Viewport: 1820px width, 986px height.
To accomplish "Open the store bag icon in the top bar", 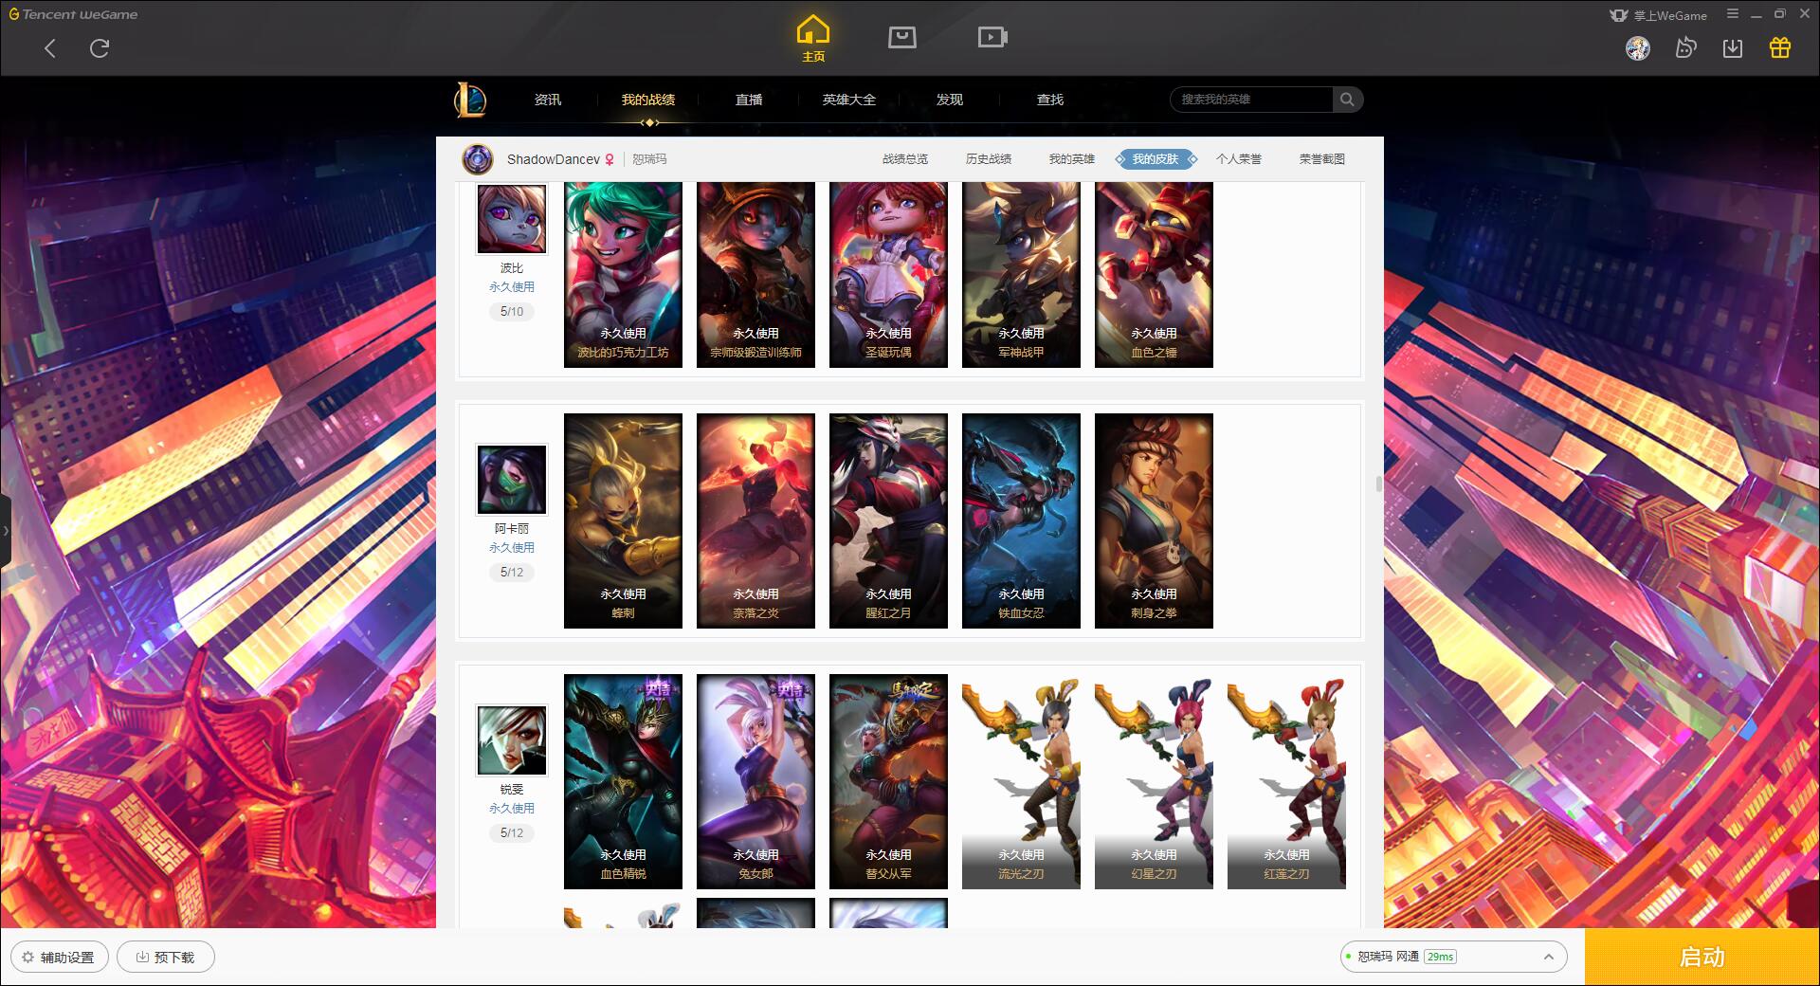I will pos(901,37).
